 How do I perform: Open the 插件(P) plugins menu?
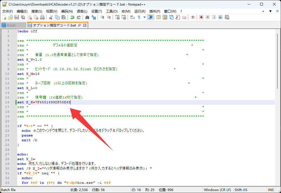(x=155, y=11)
